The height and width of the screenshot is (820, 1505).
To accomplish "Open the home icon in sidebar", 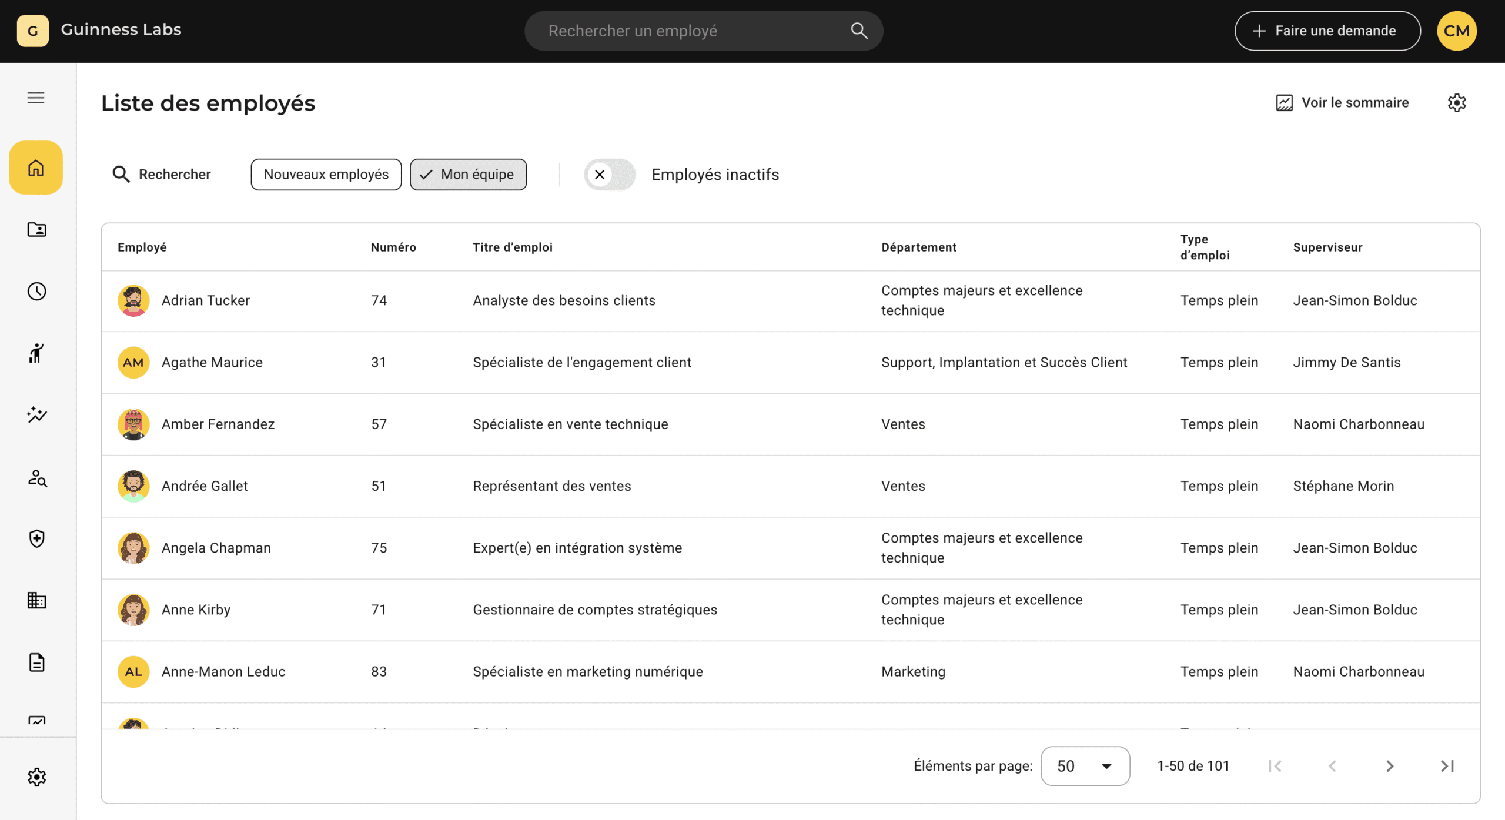I will pos(36,168).
